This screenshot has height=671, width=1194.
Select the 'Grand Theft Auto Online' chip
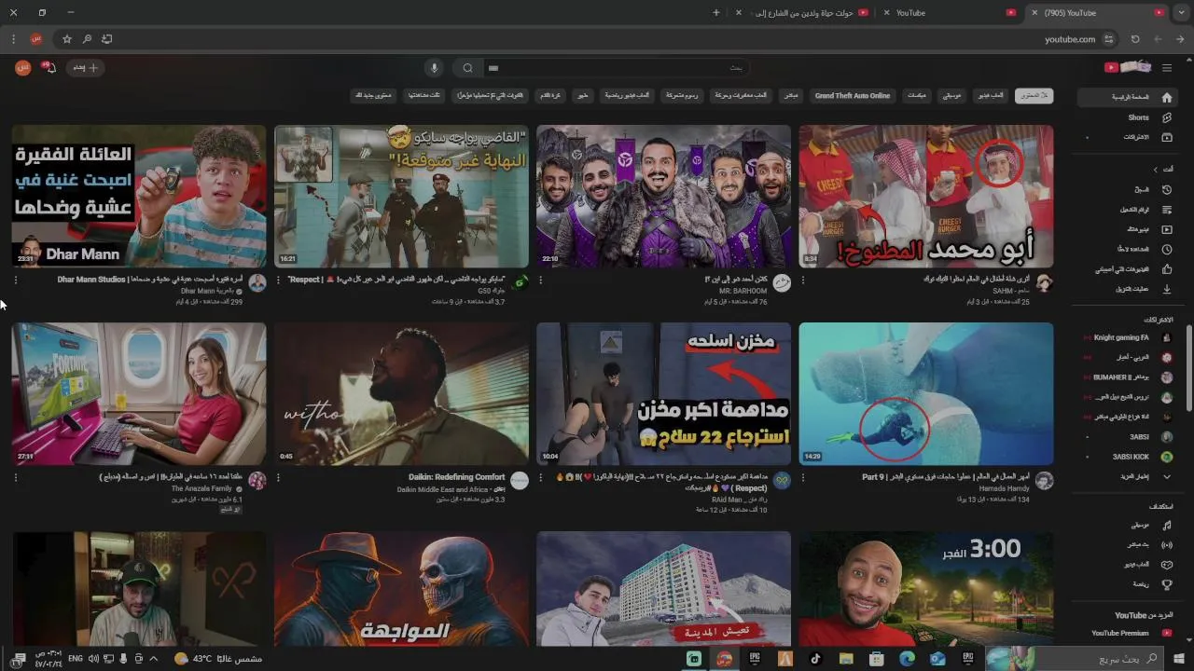tap(853, 96)
